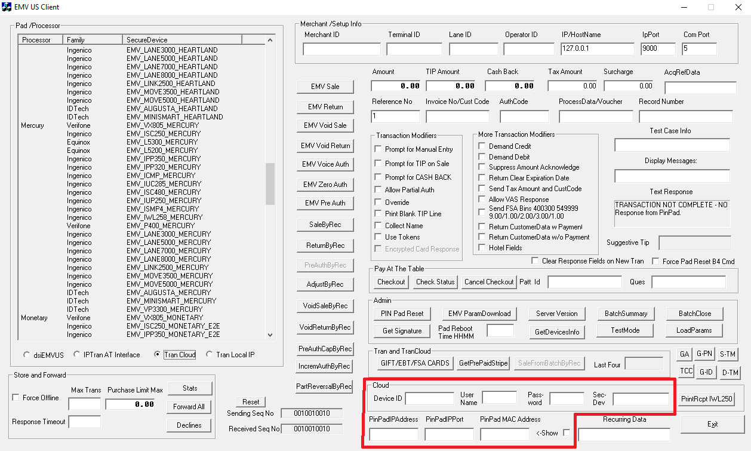Click the Cloud Device ID field
Screen dimensions: 751x451
(429, 399)
